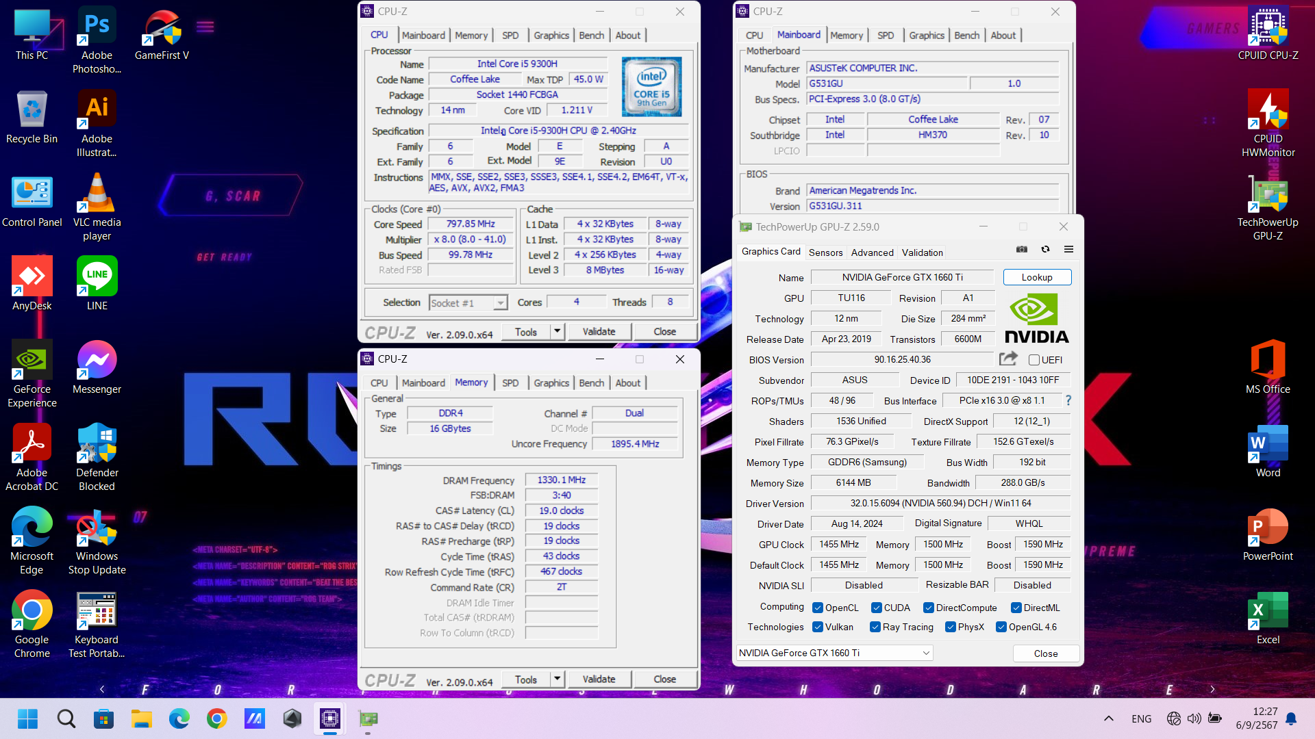
Task: Toggle OpenCL checkbox
Action: point(817,608)
